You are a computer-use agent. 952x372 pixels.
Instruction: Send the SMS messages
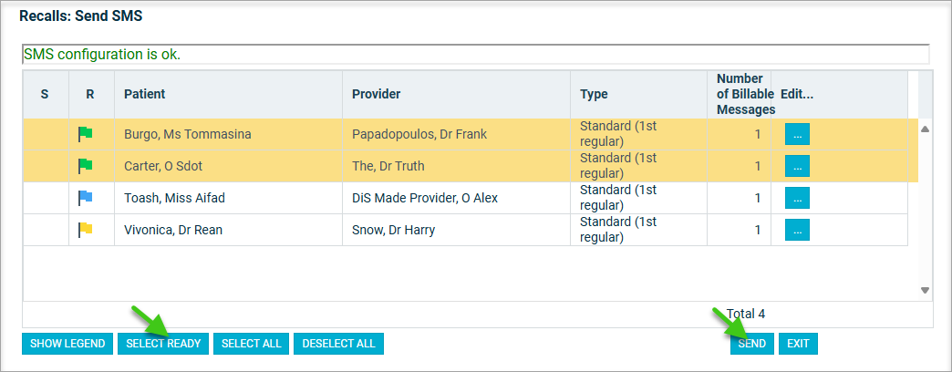[751, 344]
